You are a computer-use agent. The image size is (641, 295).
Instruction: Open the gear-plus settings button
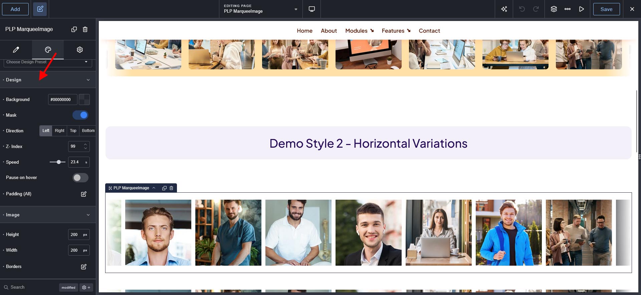click(86, 287)
